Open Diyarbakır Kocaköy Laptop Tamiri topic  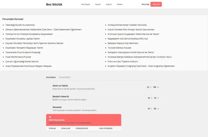[x=23, y=38]
